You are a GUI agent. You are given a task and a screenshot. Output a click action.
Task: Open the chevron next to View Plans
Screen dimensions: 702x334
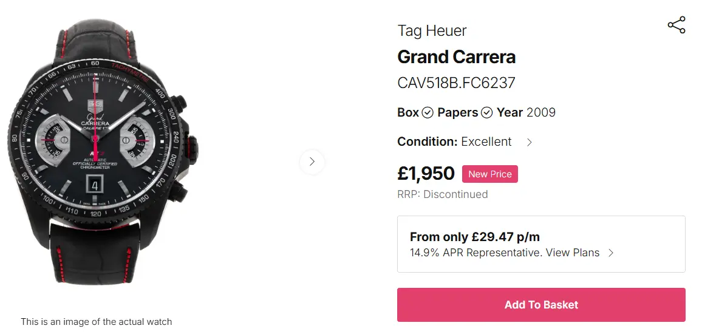[611, 253]
